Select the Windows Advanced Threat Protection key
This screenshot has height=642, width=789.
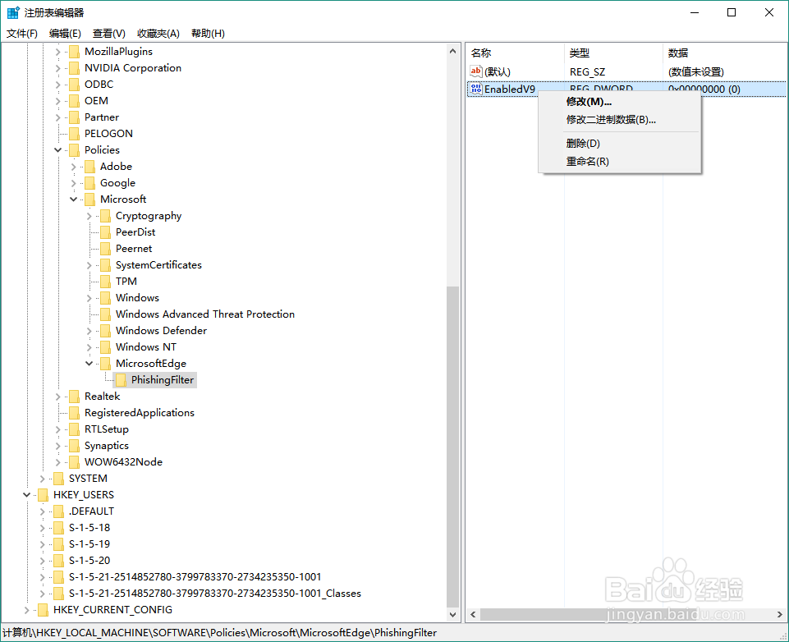(205, 314)
